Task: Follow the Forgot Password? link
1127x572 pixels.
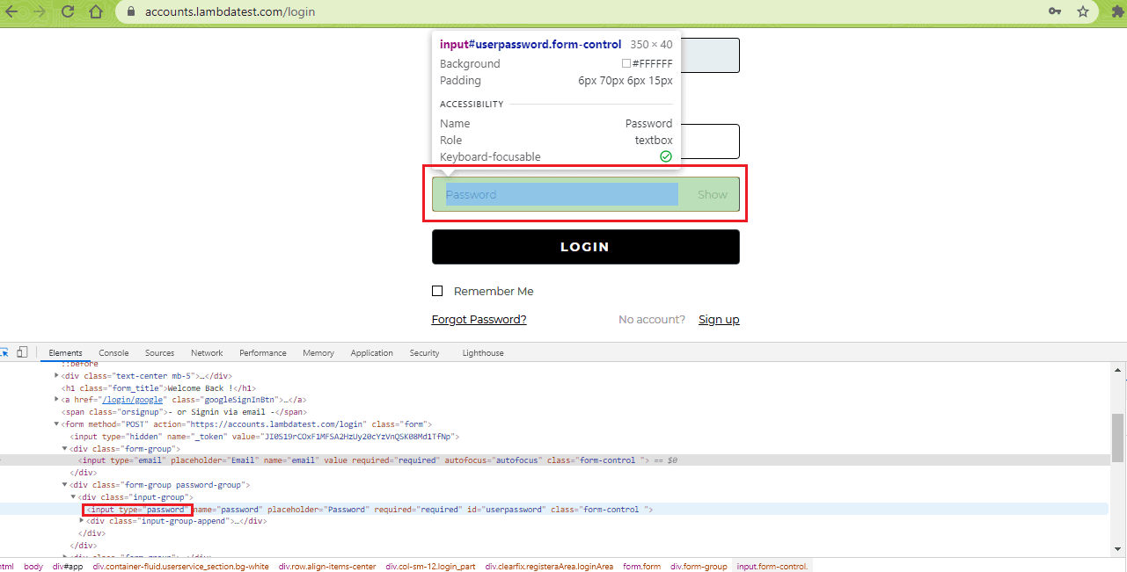Action: point(479,320)
